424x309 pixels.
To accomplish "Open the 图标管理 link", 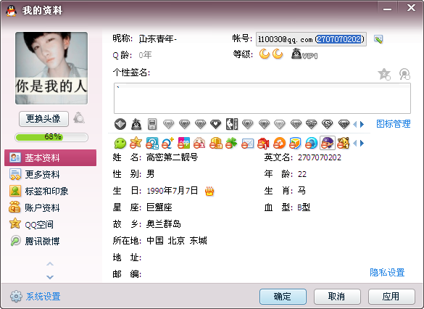I will [394, 124].
